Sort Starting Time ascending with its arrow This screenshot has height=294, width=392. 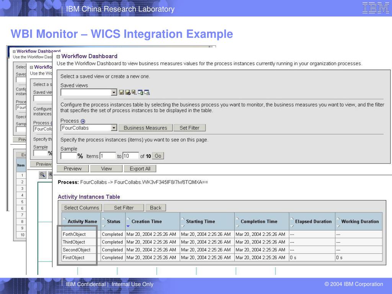183,219
